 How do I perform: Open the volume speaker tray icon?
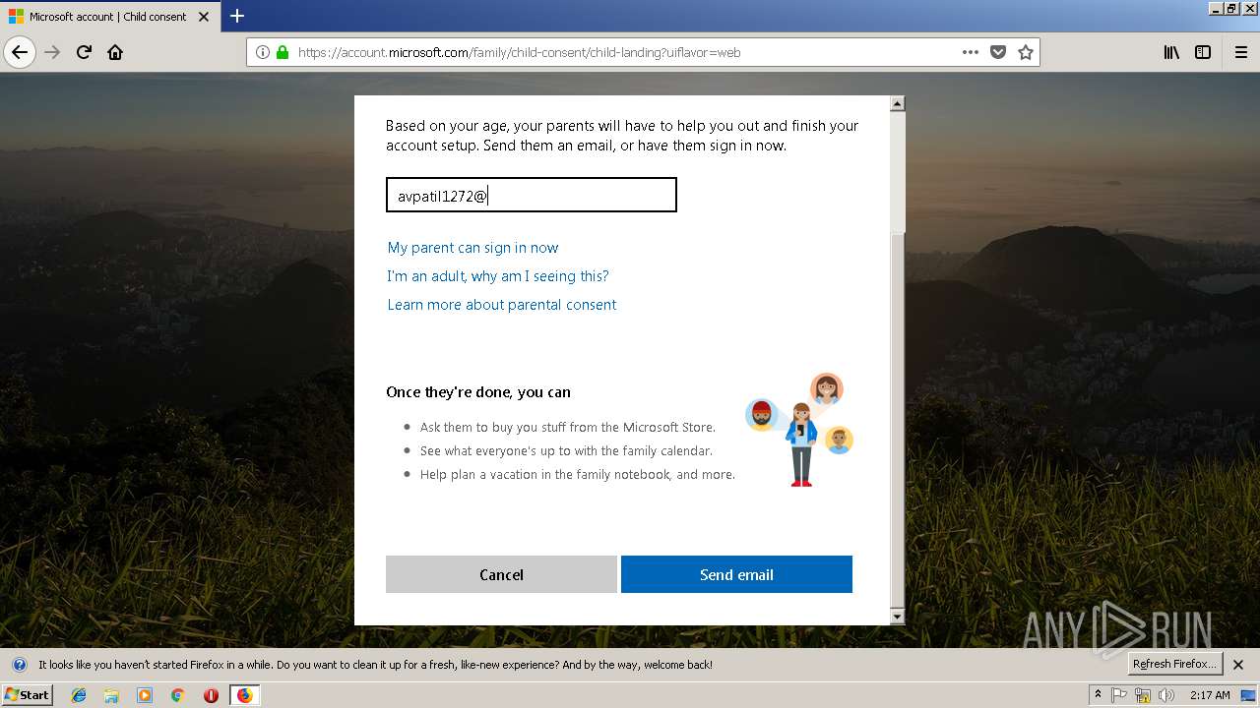1166,695
